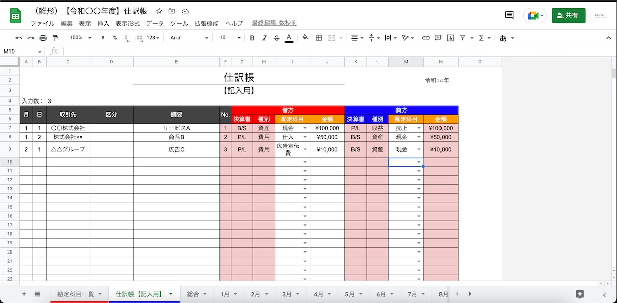Open text wrapping dropdown

point(390,38)
